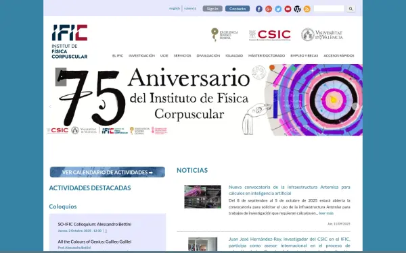Viewport: 406px width, 253px height.
Task: Open the INVESTIGACIÓN menu
Action: pyautogui.click(x=141, y=55)
